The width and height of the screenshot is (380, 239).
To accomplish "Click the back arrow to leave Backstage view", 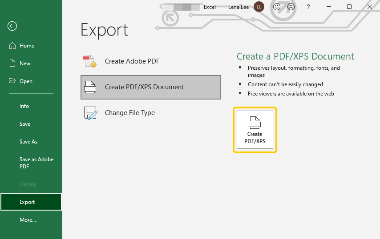I will tap(12, 26).
